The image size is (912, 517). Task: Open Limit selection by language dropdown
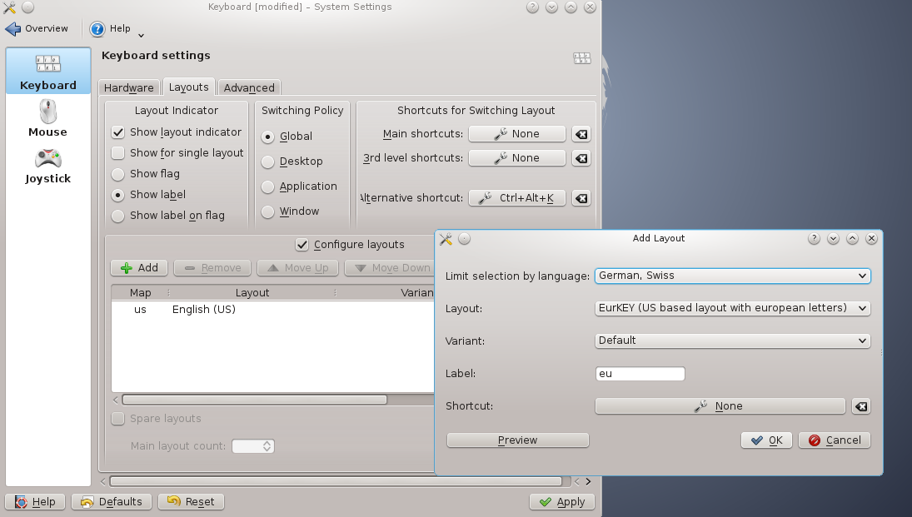(732, 276)
